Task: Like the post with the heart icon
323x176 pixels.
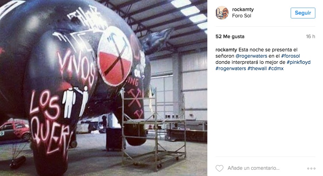Action: (220, 168)
